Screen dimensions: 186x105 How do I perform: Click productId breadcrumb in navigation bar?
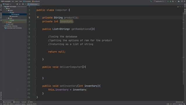pos(36,1)
